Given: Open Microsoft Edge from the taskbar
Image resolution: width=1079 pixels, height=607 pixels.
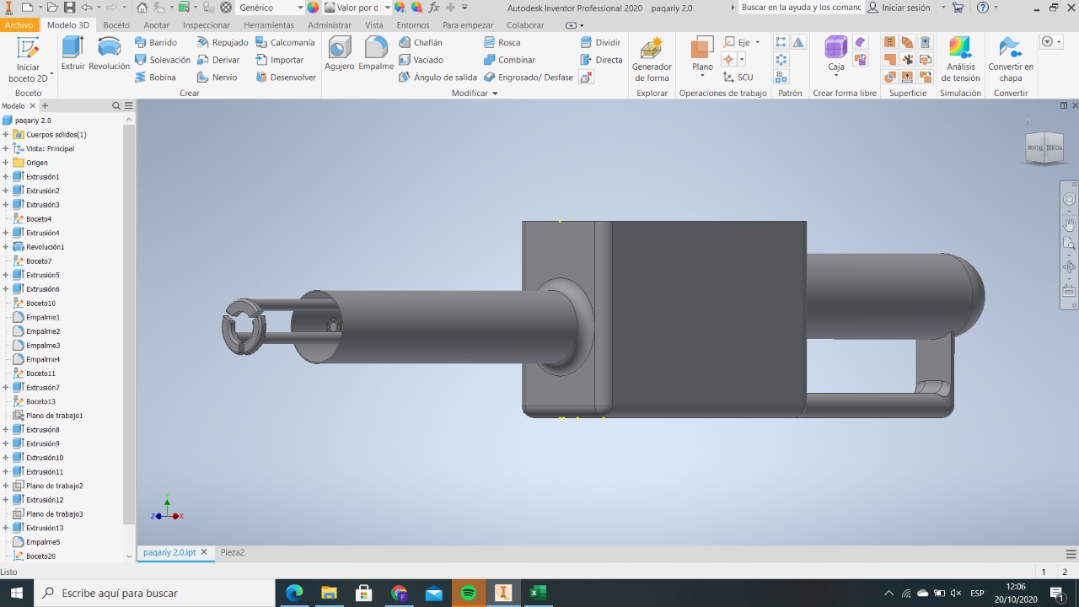Looking at the screenshot, I should click(294, 594).
